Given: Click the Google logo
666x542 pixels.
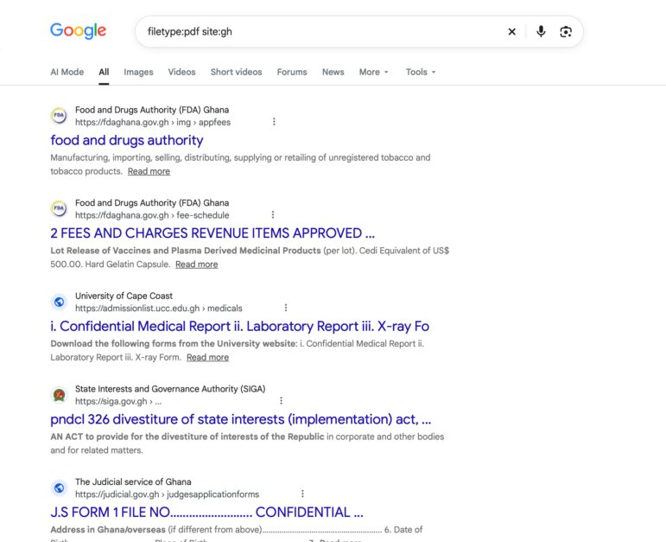Looking at the screenshot, I should point(78,31).
